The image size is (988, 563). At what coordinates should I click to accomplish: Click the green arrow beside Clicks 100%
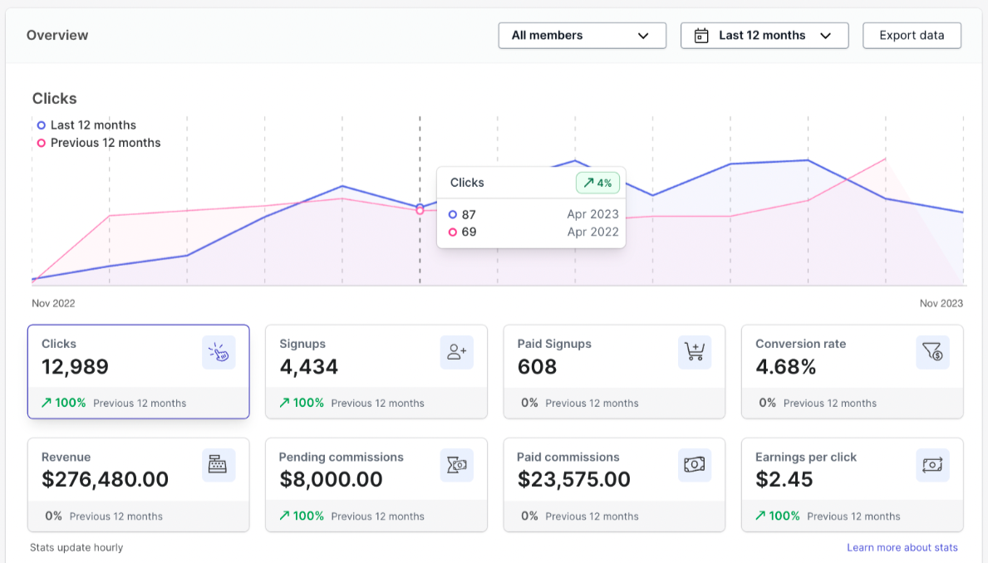47,403
